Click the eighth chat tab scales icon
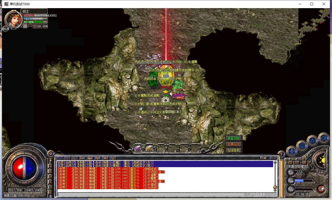This screenshot has width=332, height=200. tap(113, 158)
